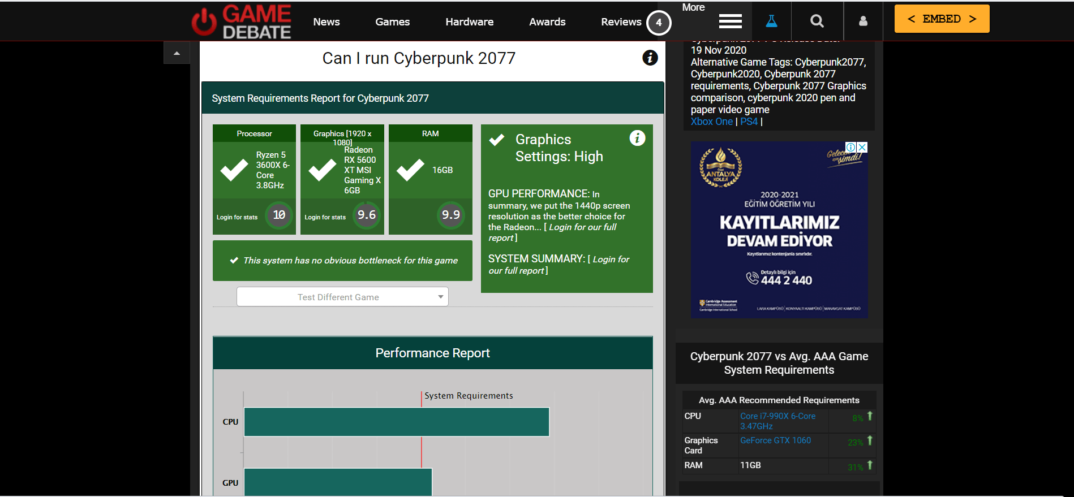This screenshot has height=497, width=1074.
Task: Click Login for stats under Processor
Action: tap(237, 218)
